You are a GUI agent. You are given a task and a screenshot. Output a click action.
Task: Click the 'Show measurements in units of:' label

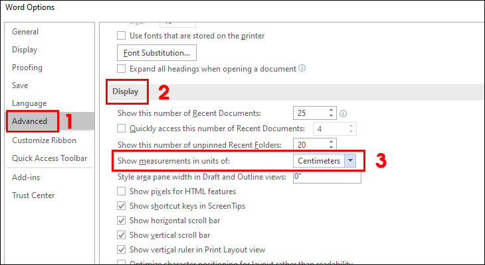point(174,161)
